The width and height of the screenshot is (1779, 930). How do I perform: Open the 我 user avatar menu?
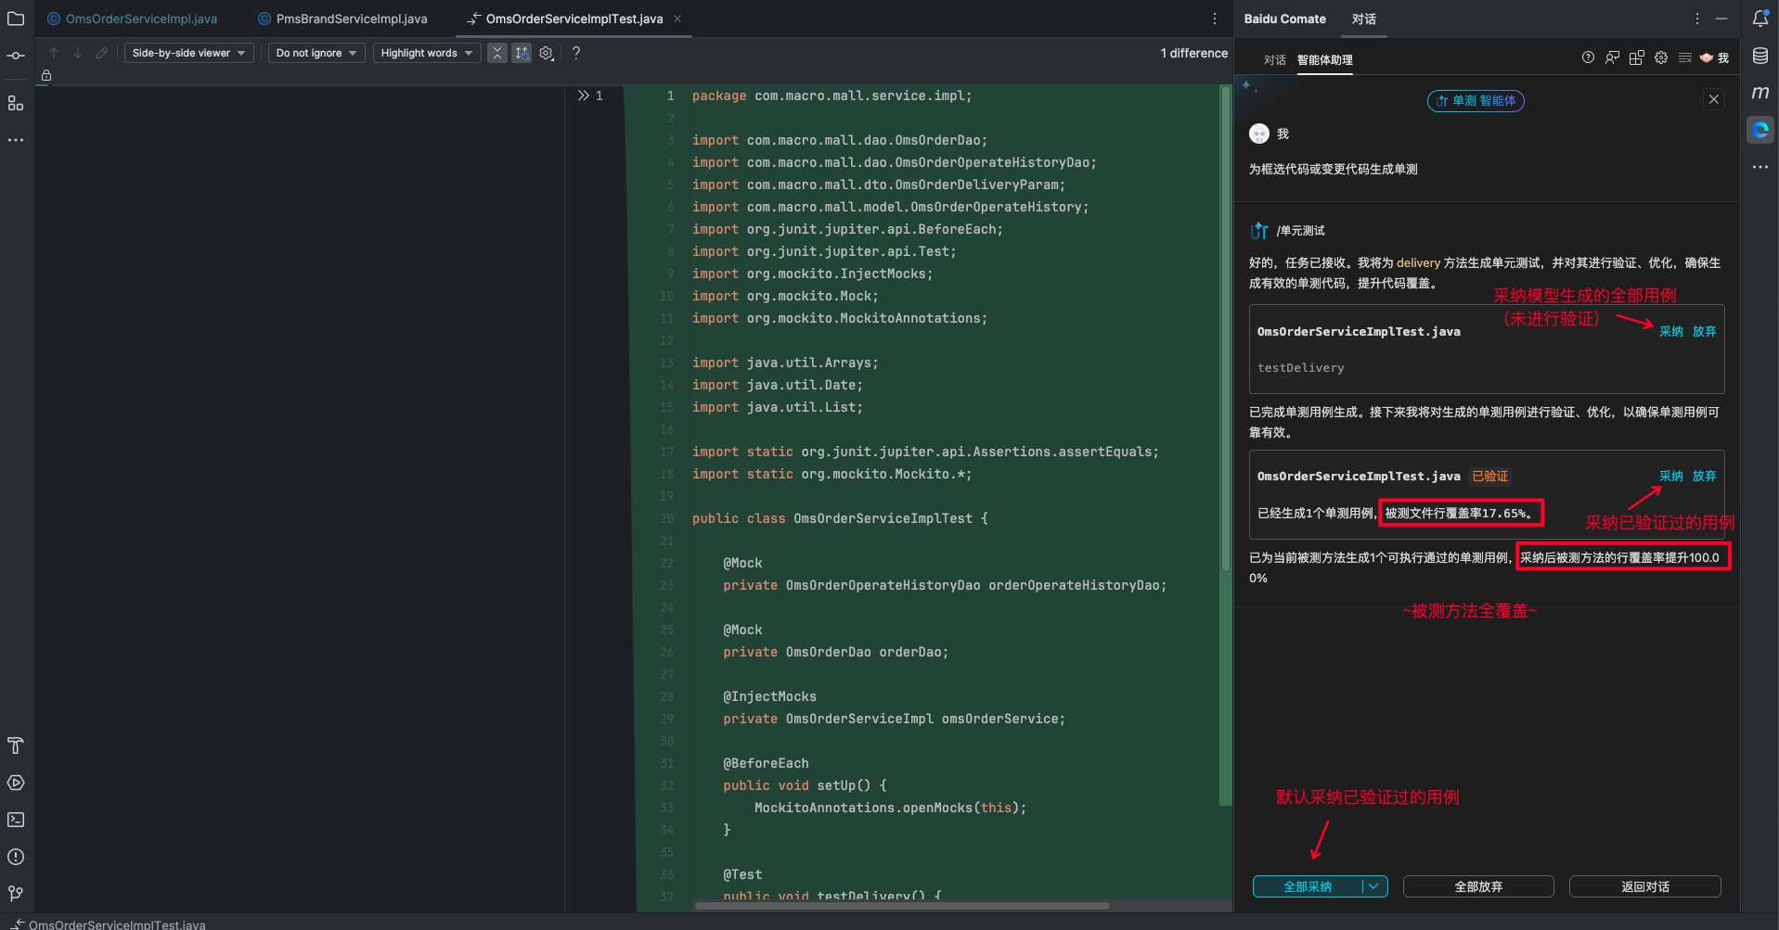coord(1714,57)
